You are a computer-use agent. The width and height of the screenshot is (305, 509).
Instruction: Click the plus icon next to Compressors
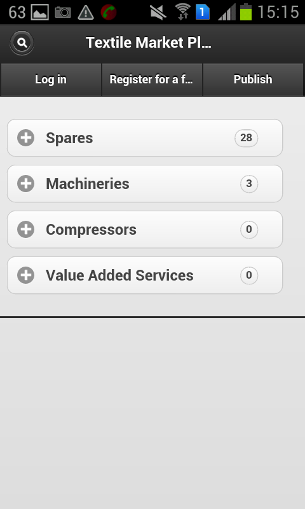(x=25, y=230)
